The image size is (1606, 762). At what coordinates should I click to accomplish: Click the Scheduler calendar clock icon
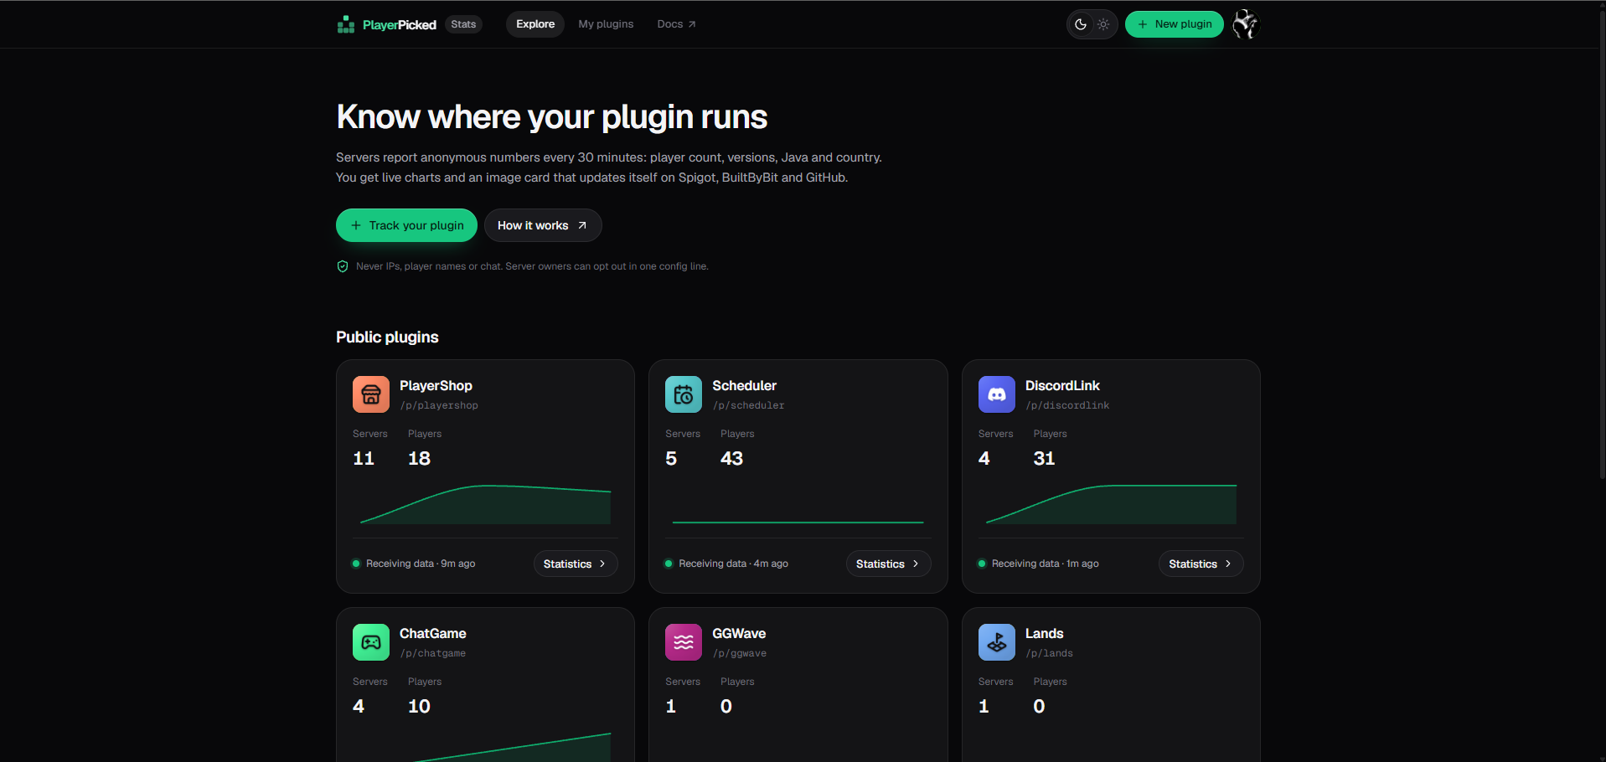pos(684,394)
